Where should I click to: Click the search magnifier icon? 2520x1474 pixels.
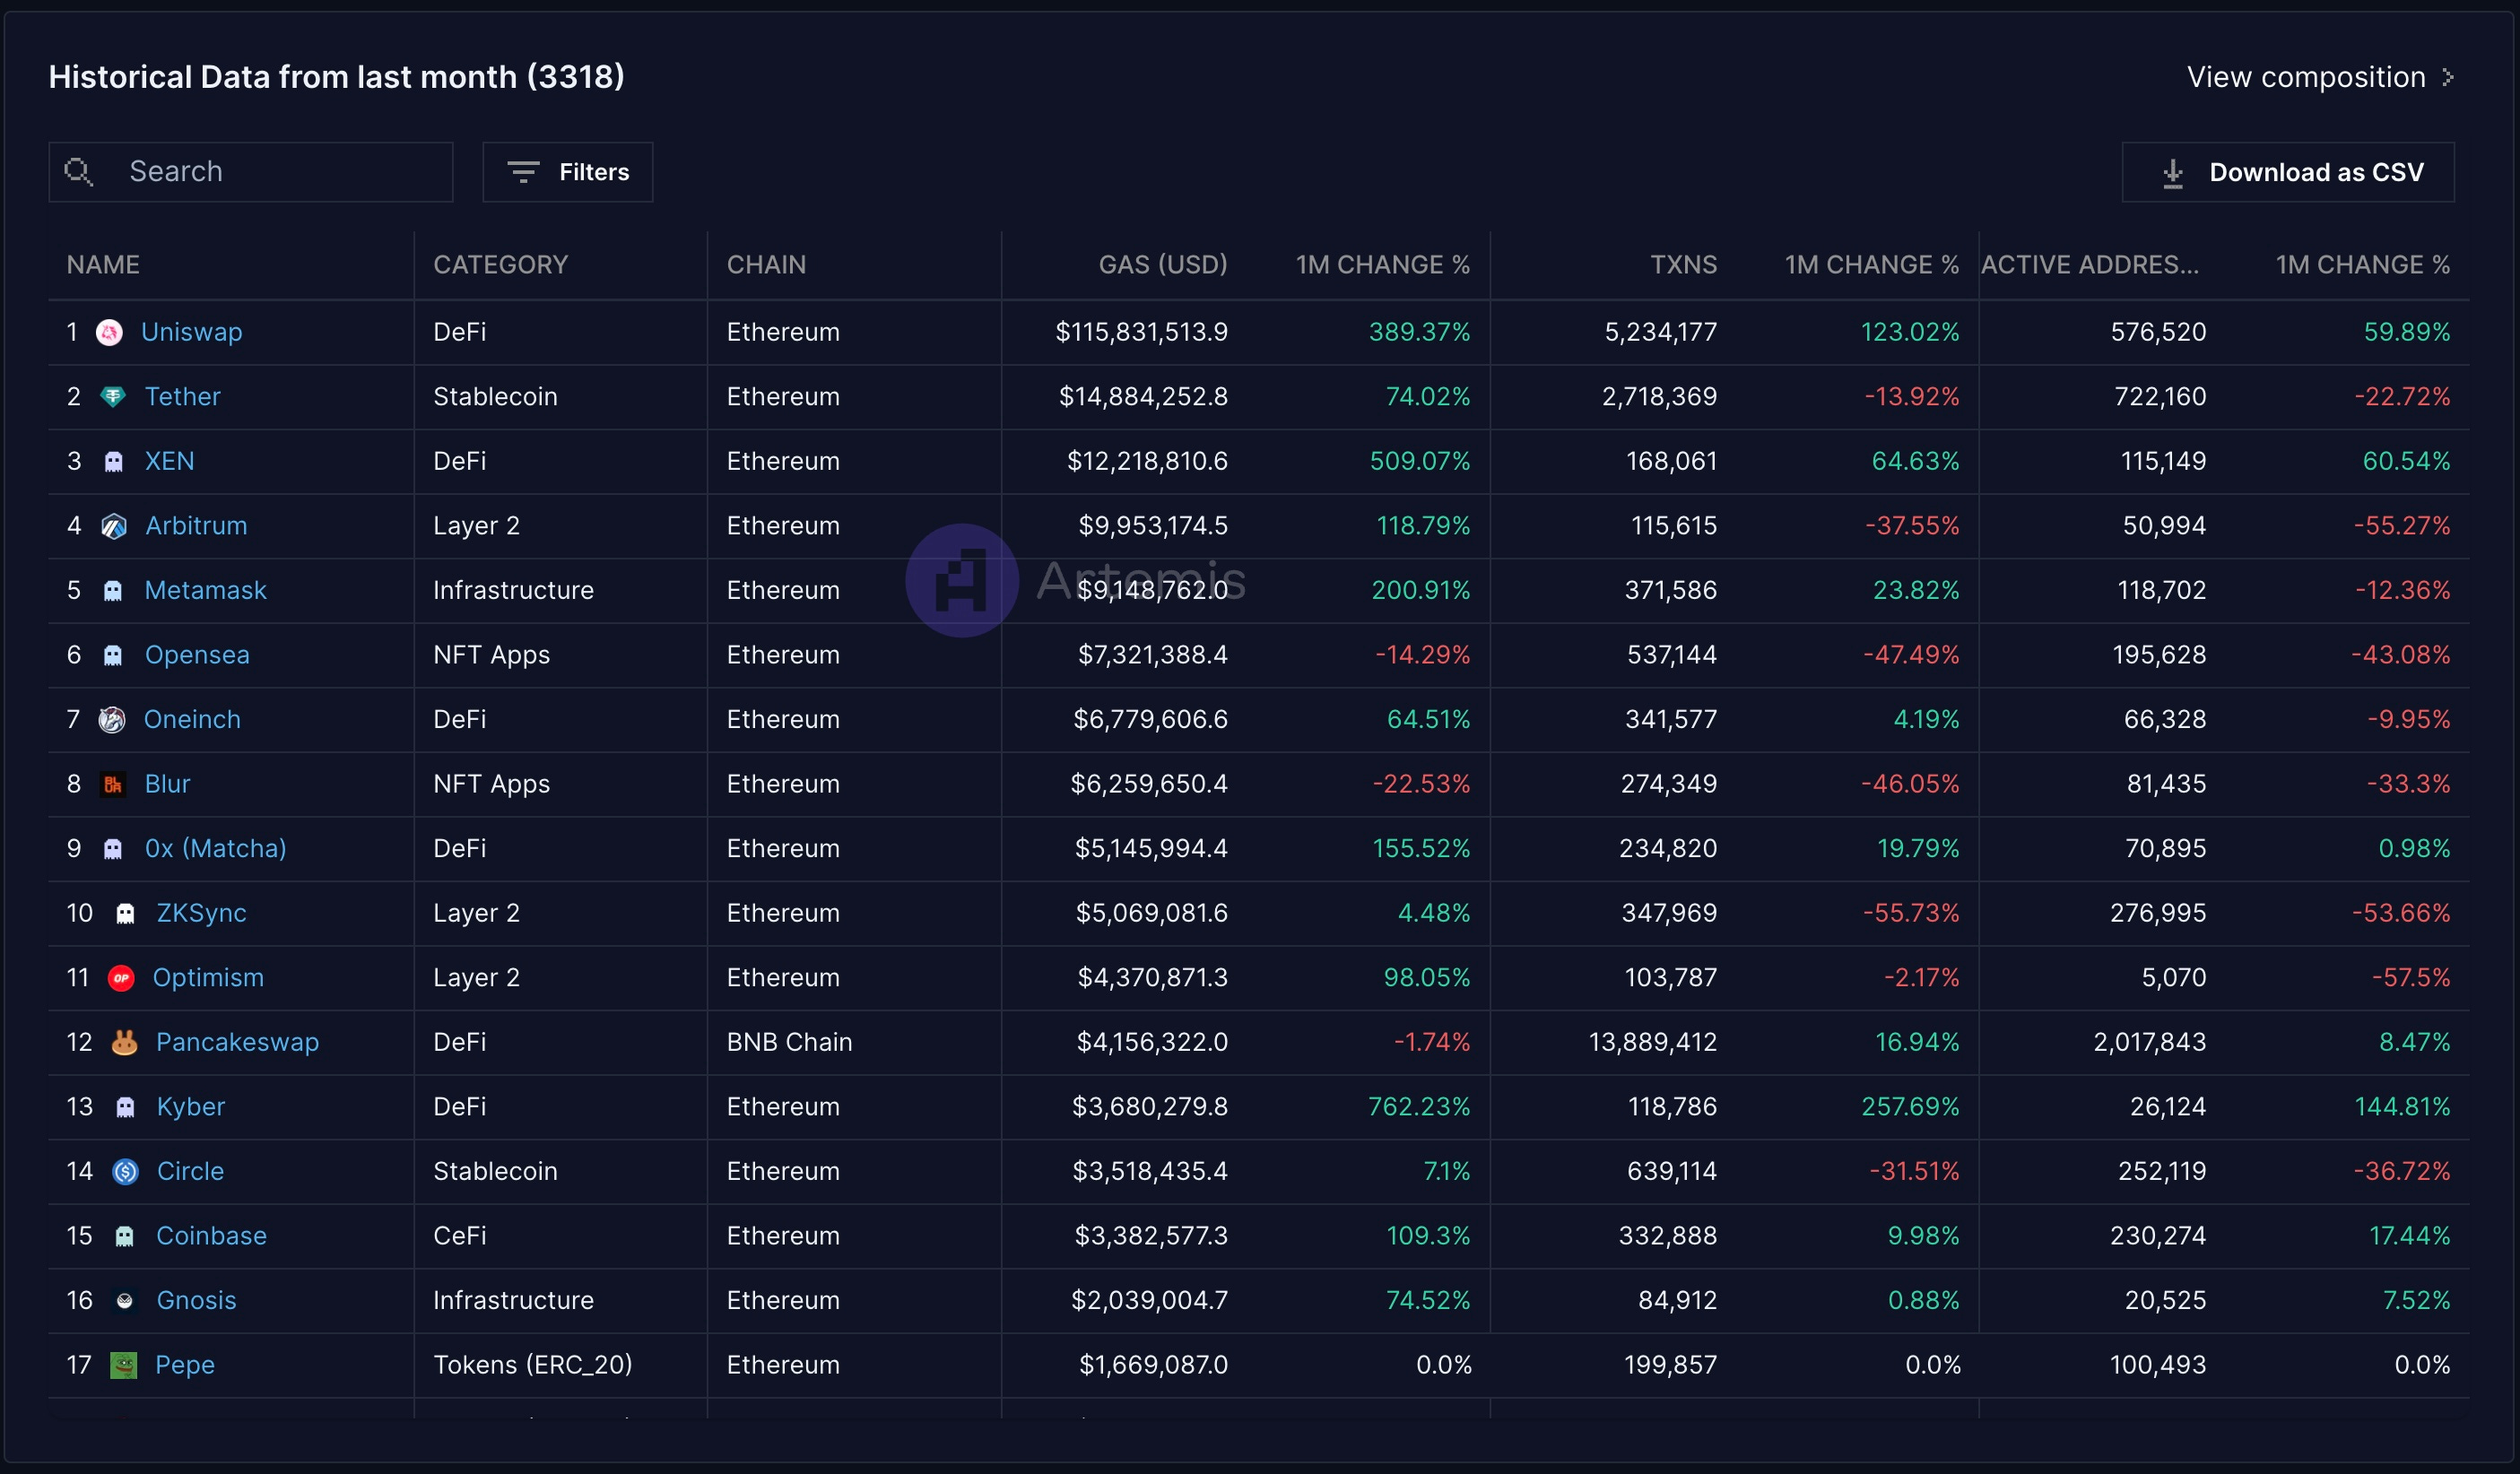pyautogui.click(x=78, y=172)
